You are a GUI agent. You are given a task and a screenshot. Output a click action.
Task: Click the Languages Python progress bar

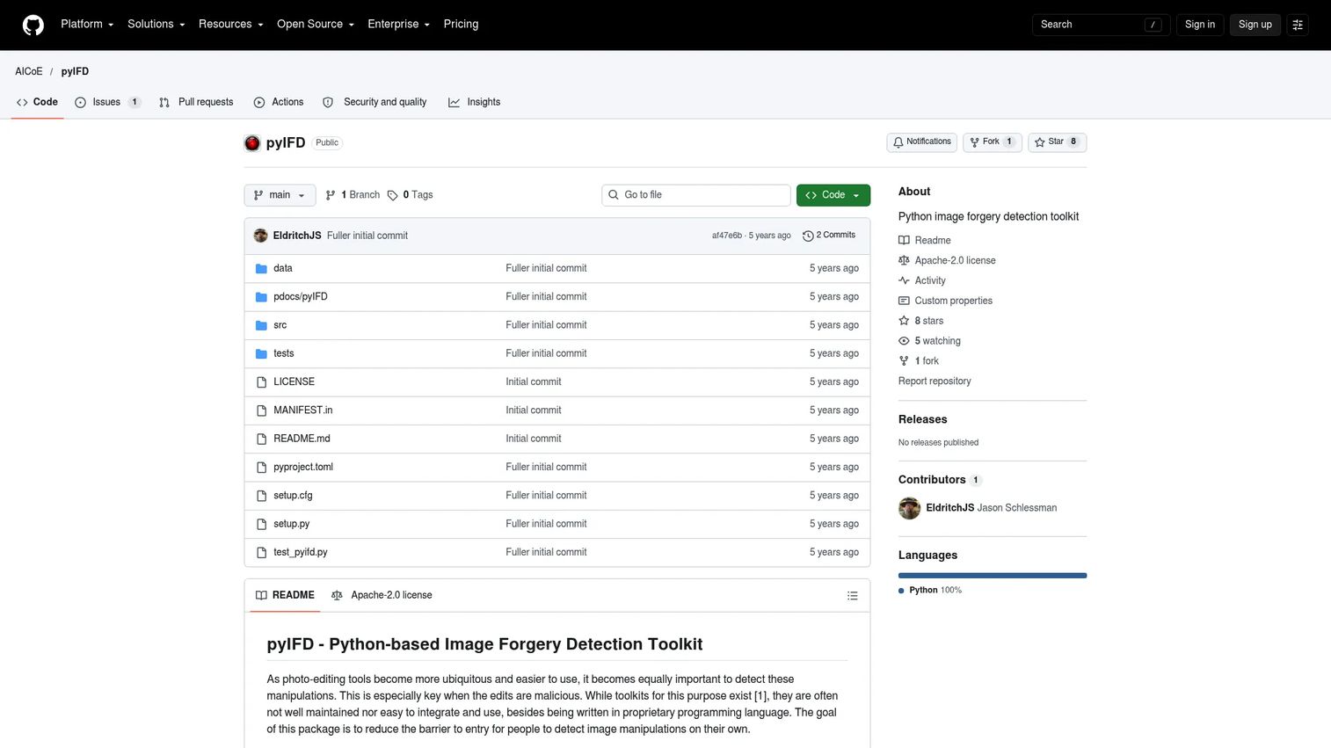pos(993,576)
